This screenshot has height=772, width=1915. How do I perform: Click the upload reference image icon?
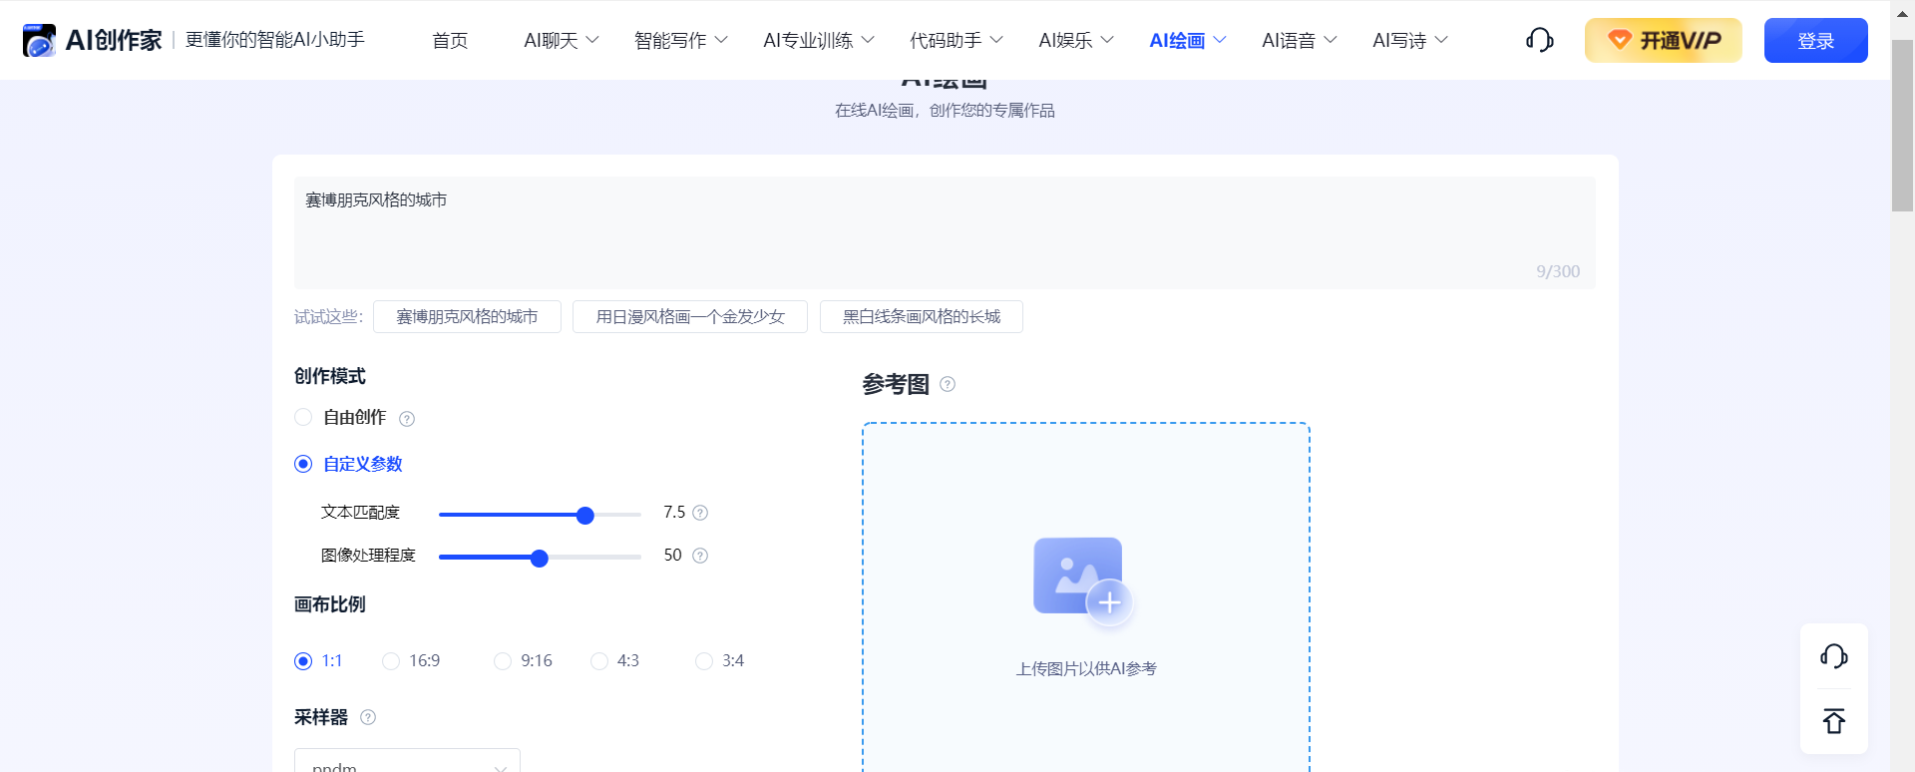coord(1082,580)
